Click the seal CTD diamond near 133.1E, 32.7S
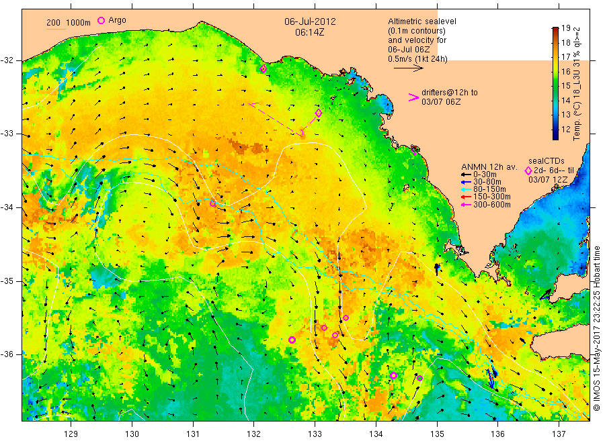 pyautogui.click(x=319, y=113)
